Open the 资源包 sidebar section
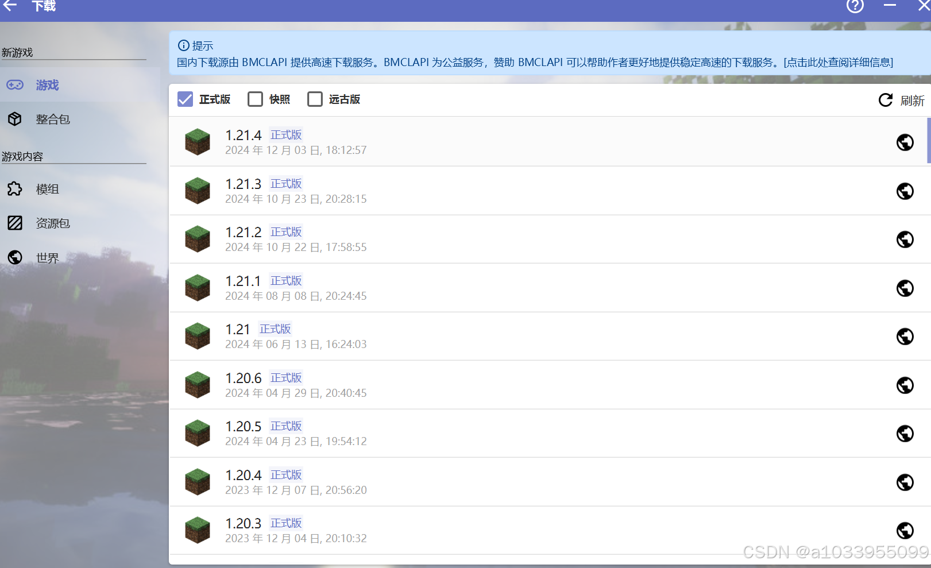 point(80,223)
